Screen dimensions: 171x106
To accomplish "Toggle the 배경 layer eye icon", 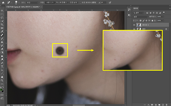I will point(134,29).
